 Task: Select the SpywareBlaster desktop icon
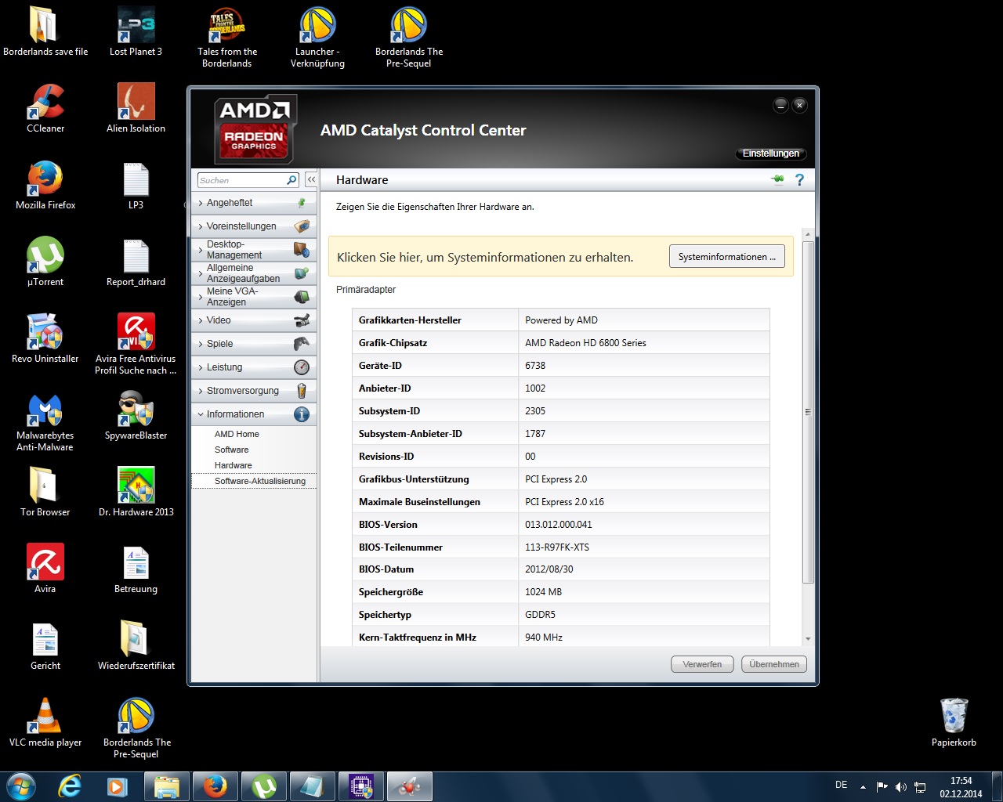136,415
